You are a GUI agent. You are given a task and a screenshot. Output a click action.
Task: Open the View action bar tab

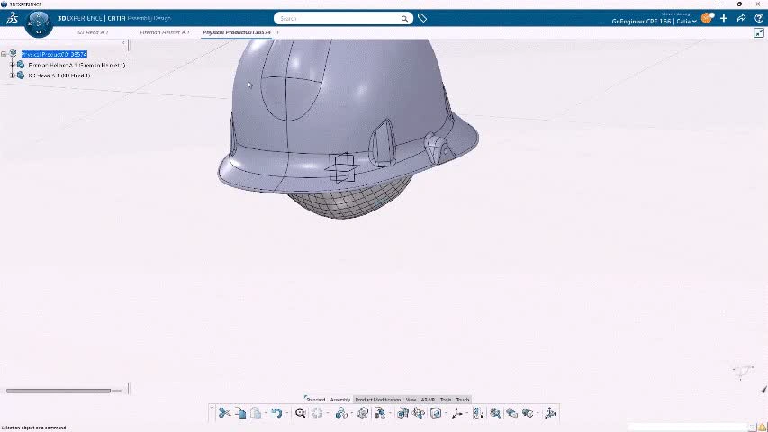click(x=411, y=400)
